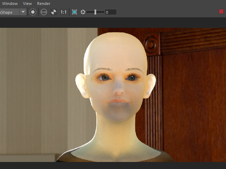
Task: Enable the crop region tool icon
Action: point(75,12)
